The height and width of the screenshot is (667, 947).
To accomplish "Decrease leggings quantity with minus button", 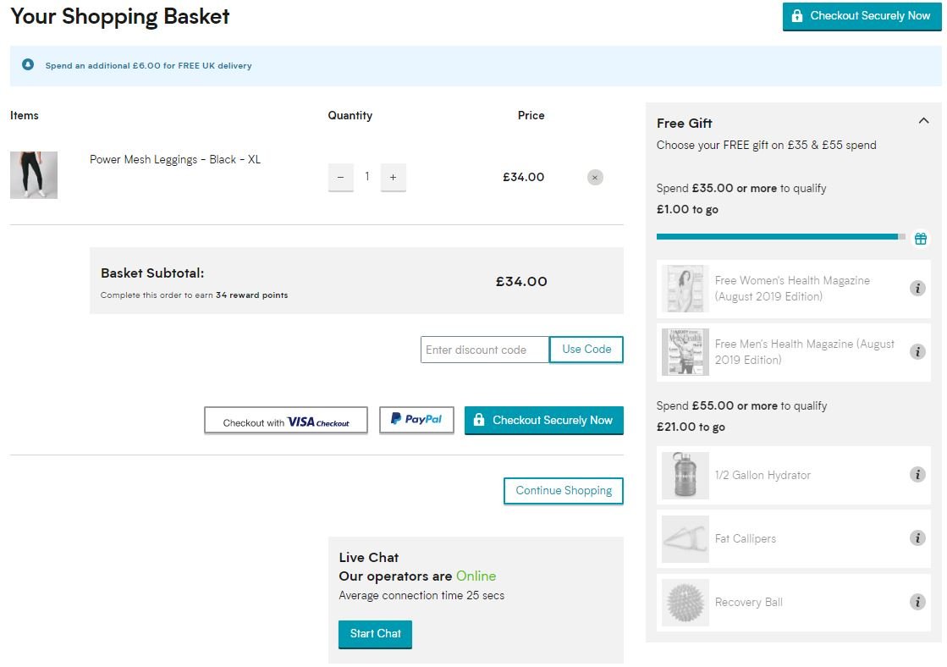I will pos(340,178).
